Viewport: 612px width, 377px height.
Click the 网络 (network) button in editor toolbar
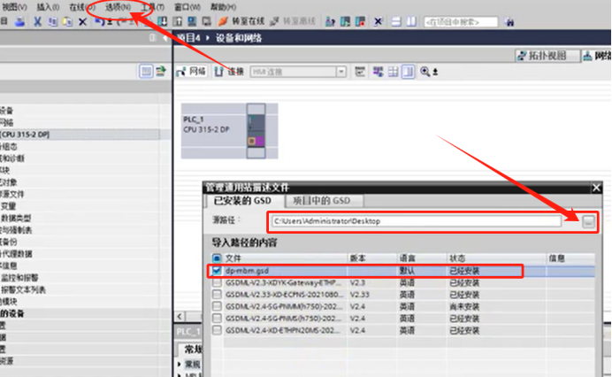pos(191,72)
